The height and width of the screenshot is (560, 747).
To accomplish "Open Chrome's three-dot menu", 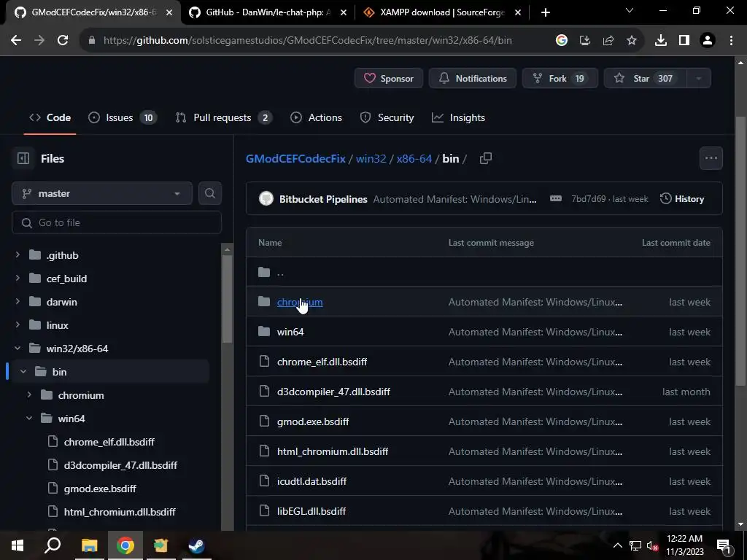I will [x=731, y=41].
